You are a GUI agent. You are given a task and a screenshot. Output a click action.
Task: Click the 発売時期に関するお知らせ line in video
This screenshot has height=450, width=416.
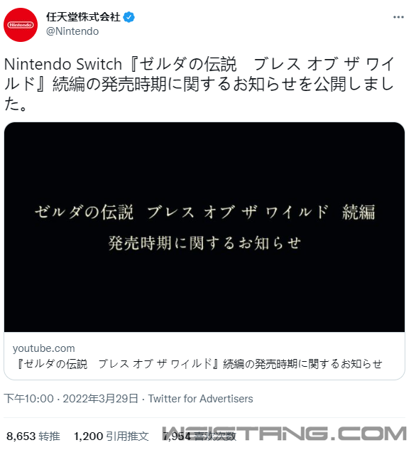click(204, 243)
